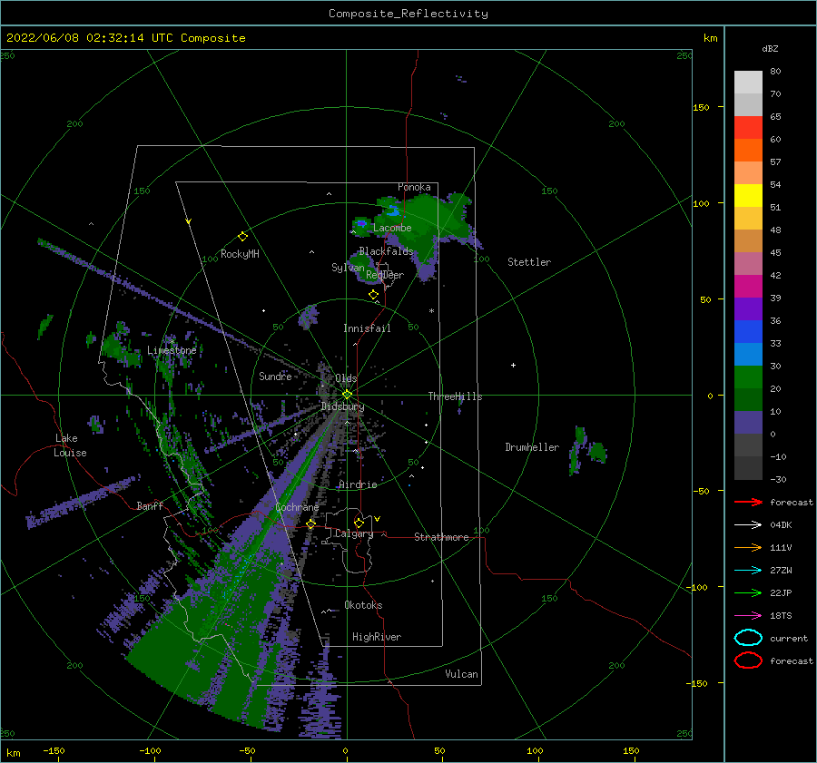This screenshot has width=817, height=763.
Task: Click the Innisfail city label
Action: point(367,328)
